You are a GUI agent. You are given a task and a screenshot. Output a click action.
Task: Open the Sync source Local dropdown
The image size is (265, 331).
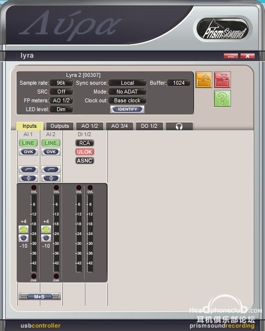pyautogui.click(x=127, y=83)
